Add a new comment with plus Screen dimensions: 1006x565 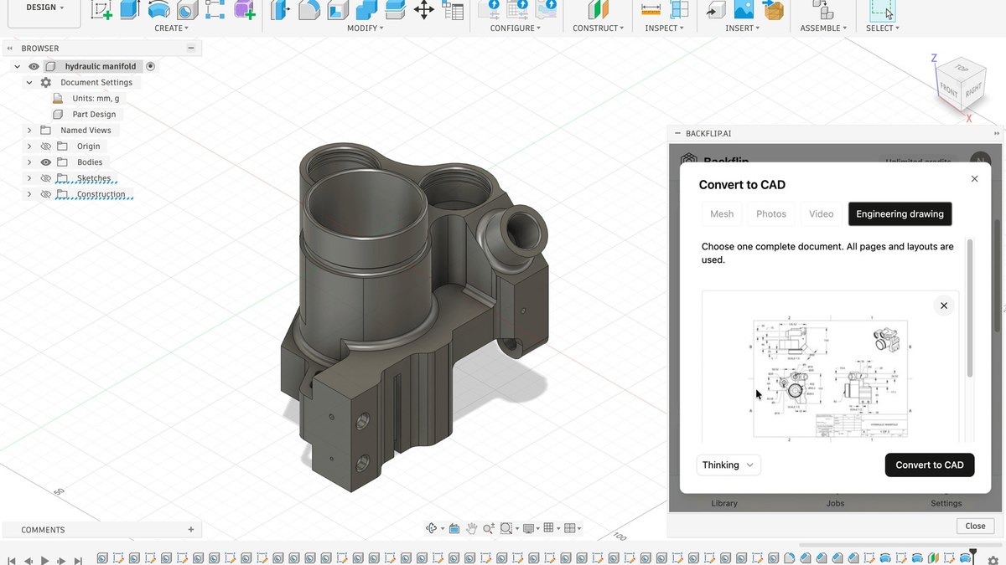coord(191,530)
